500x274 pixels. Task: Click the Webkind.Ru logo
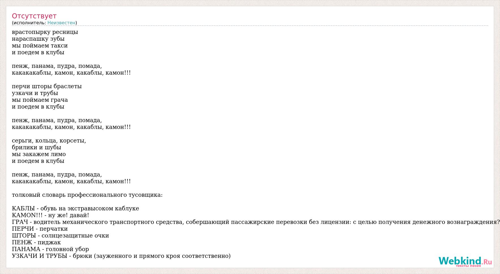[465, 262]
